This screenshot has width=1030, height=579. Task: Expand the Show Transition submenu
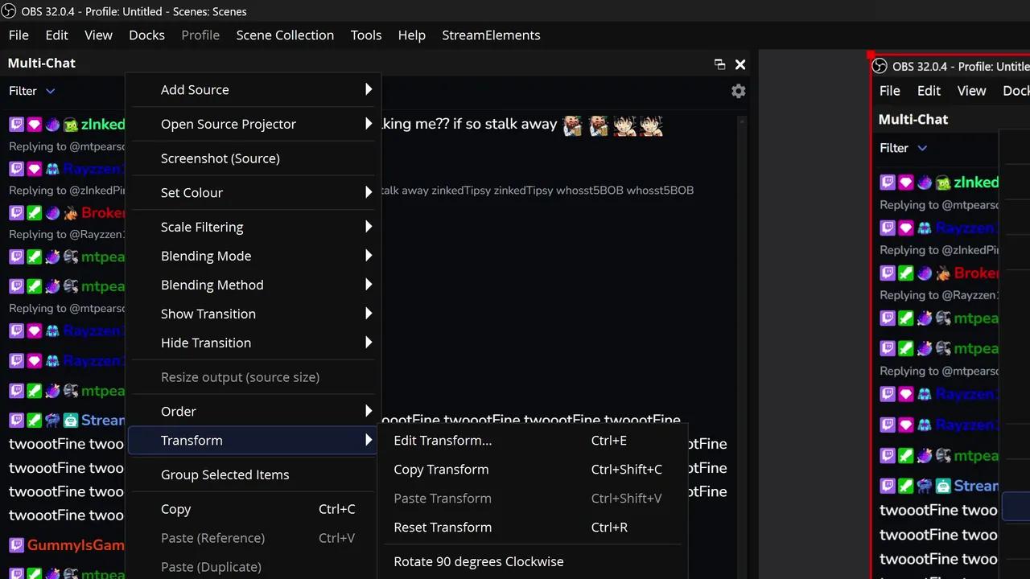[253, 314]
